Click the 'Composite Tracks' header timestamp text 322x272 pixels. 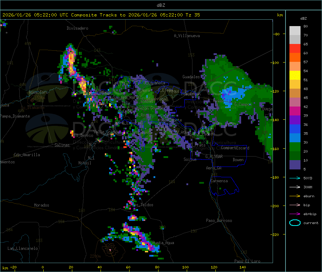tap(101, 15)
